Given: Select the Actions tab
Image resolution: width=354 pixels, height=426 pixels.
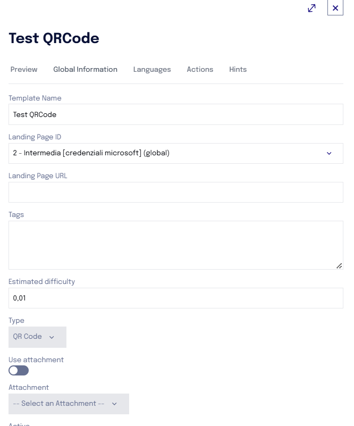Looking at the screenshot, I should 200,69.
